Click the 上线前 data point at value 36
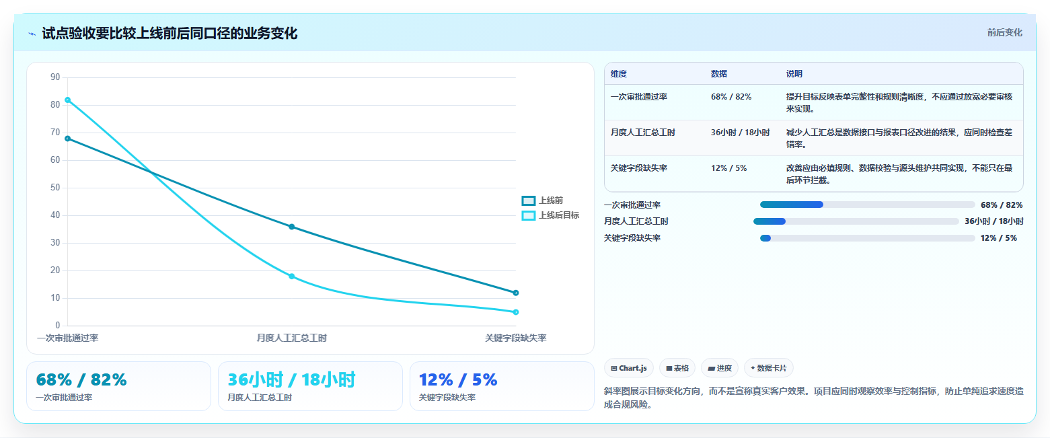The height and width of the screenshot is (438, 1050). click(x=292, y=227)
